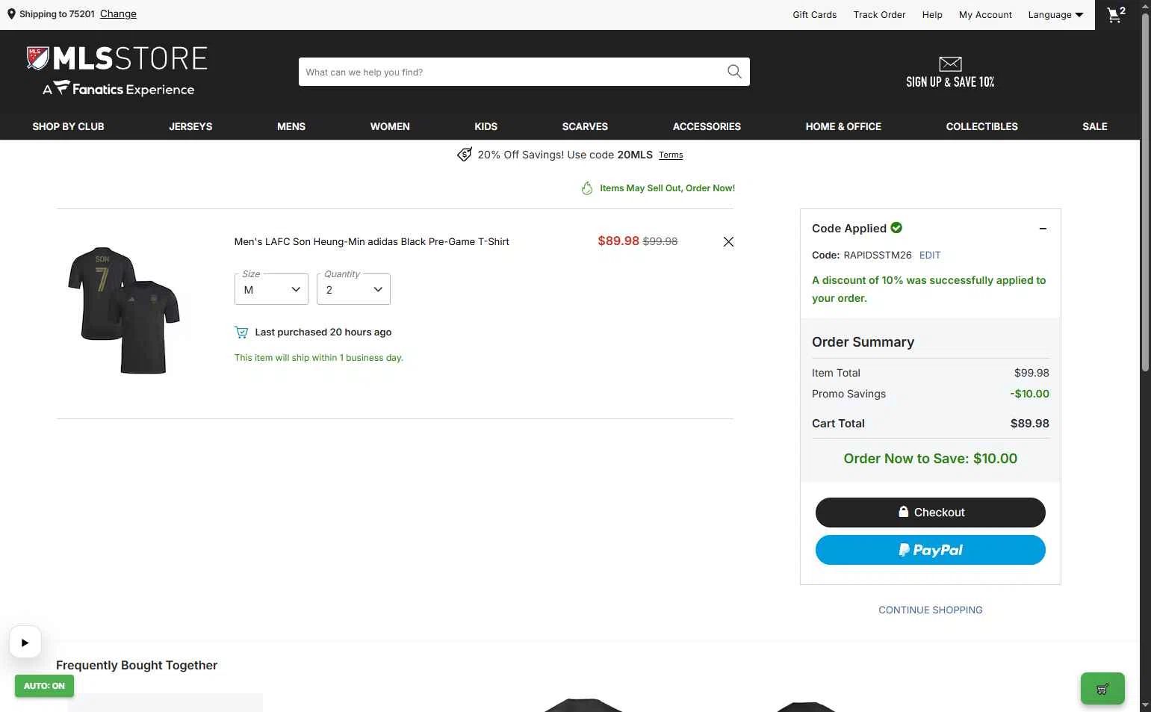Click the LAFC T-shirt product thumbnail
Viewport: 1151px width, 712px height.
(124, 310)
